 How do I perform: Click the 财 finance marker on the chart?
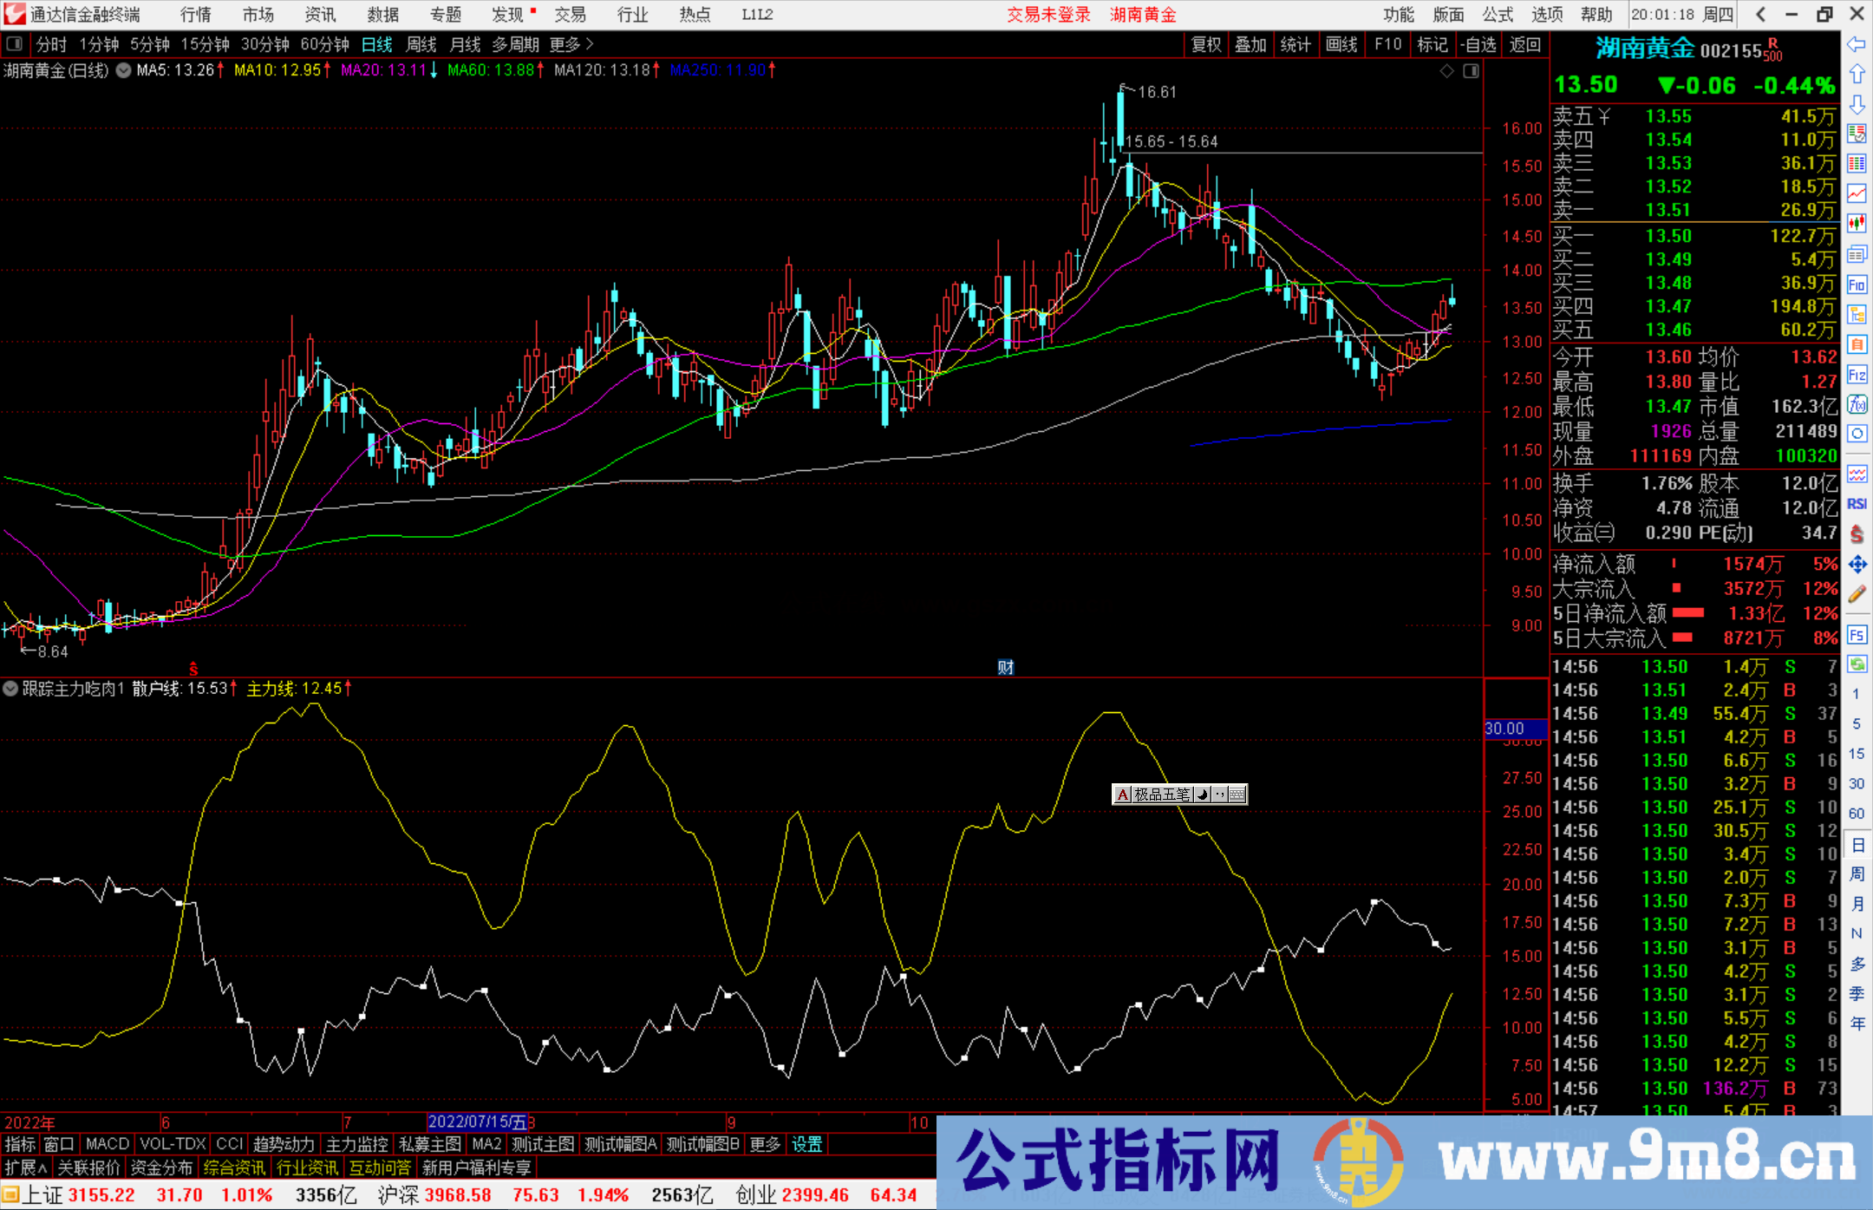1006,667
